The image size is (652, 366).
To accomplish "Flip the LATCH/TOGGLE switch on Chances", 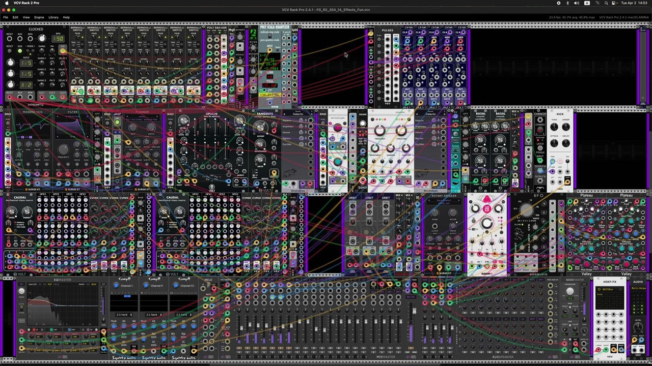I will (540, 148).
